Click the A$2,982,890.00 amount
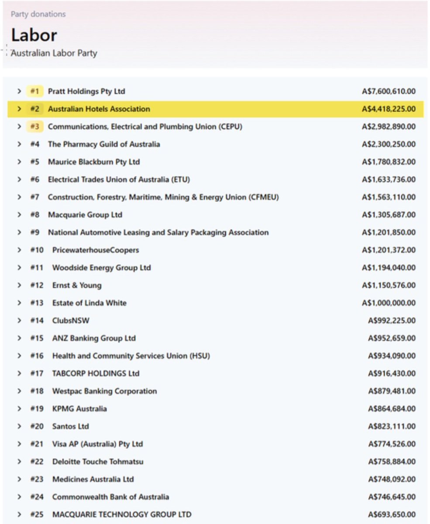Viewport: 430px width, 524px height. pyautogui.click(x=389, y=127)
